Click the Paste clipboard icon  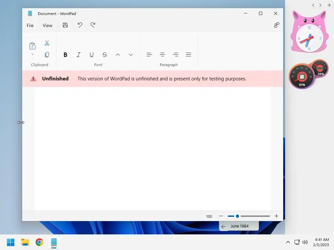pyautogui.click(x=32, y=46)
